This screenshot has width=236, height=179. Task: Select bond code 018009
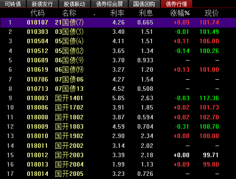click(38, 126)
